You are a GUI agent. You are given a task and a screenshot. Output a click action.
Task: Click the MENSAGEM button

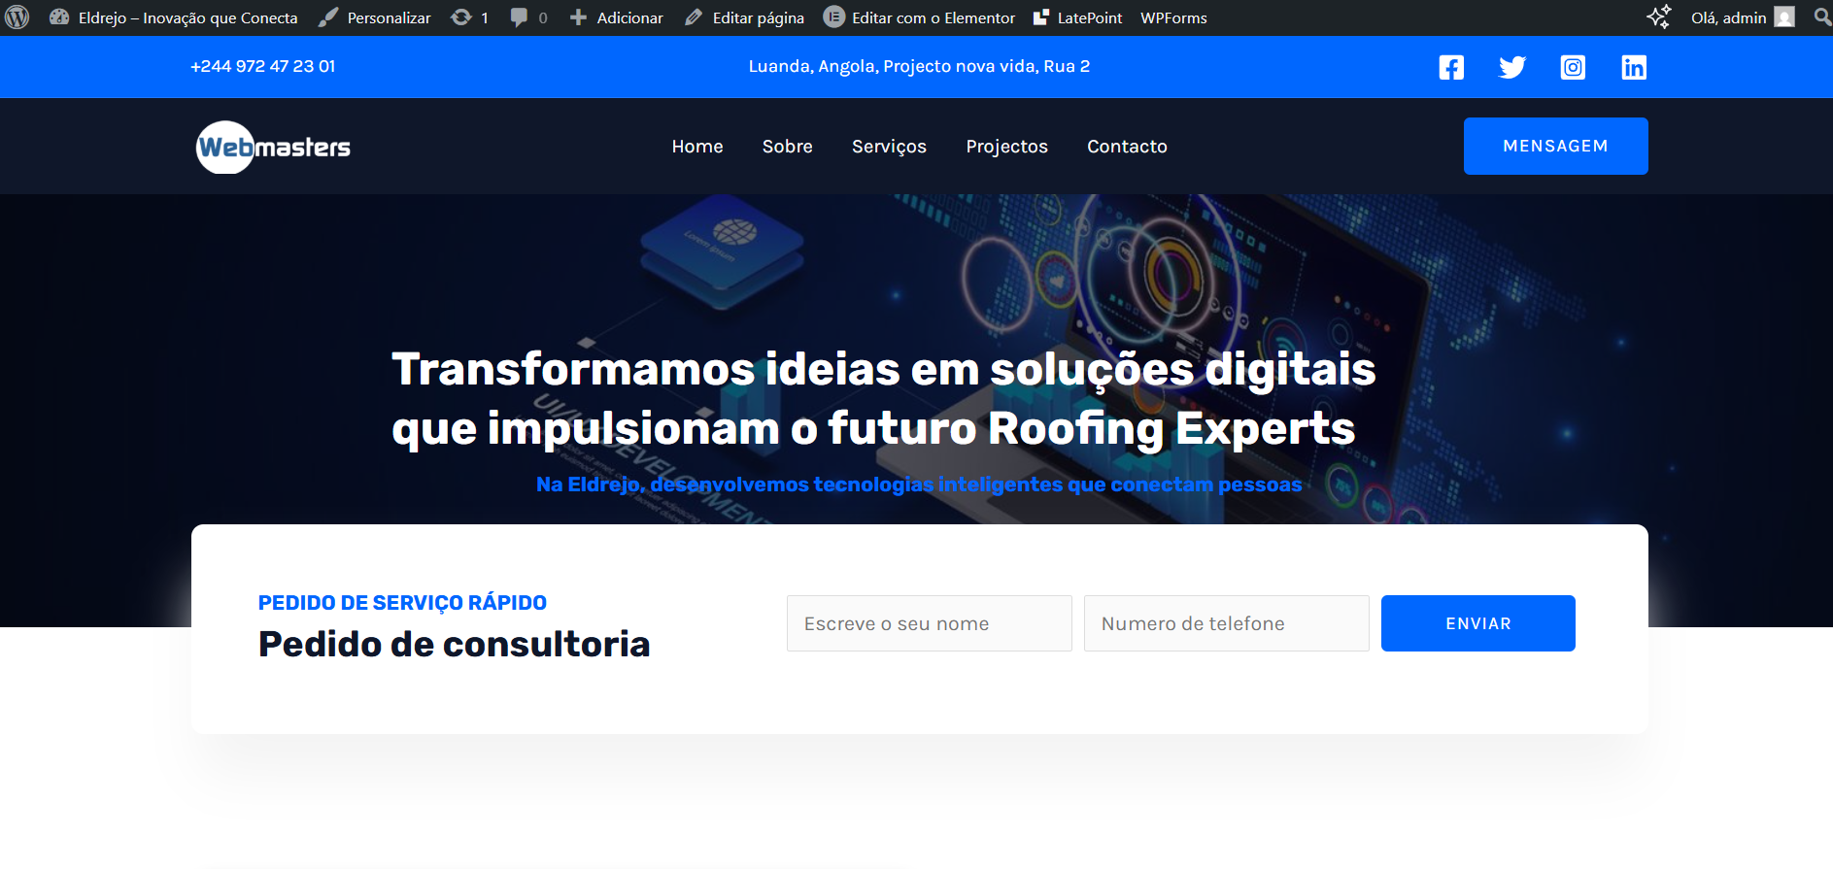coord(1556,146)
